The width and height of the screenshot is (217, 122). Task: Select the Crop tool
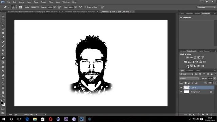click(x=3, y=33)
